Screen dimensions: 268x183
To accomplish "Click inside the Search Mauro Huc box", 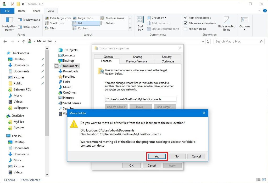I will pyautogui.click(x=236, y=41).
